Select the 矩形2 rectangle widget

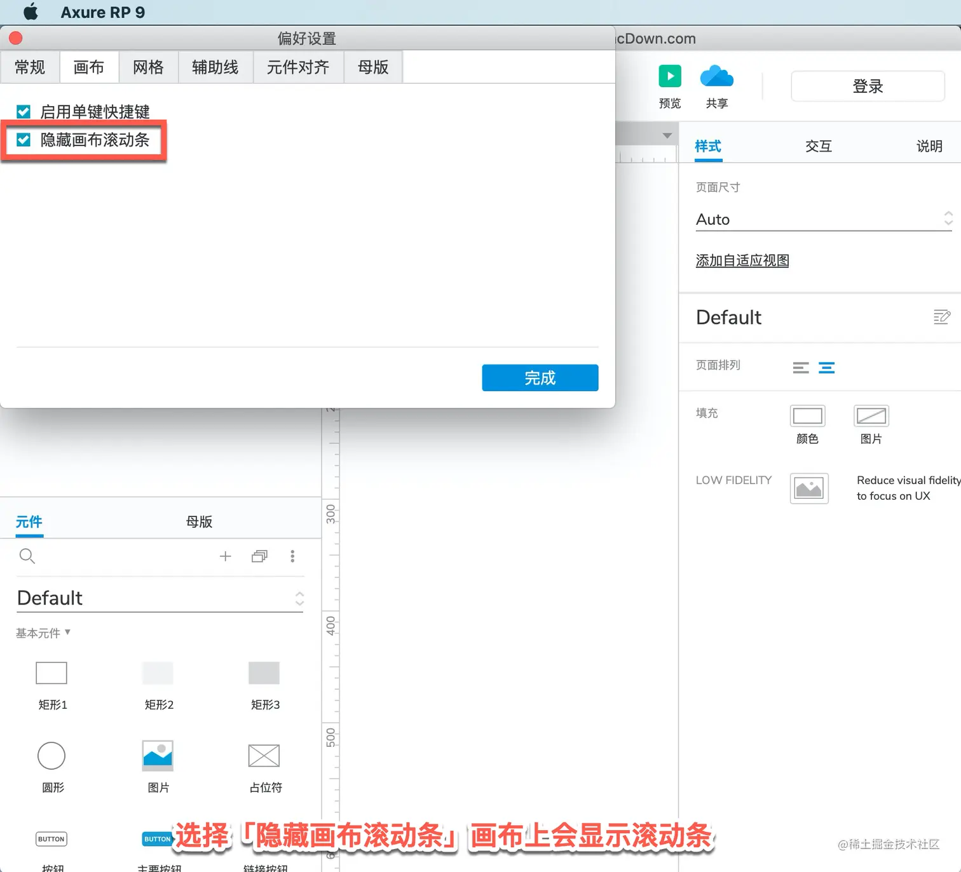[158, 673]
